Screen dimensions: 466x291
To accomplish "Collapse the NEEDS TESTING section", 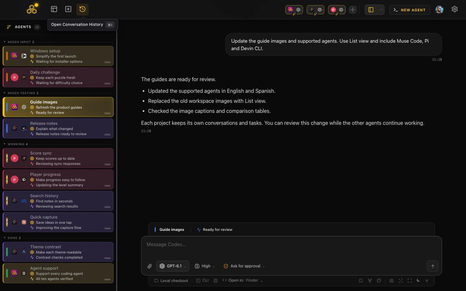I will click(21, 93).
